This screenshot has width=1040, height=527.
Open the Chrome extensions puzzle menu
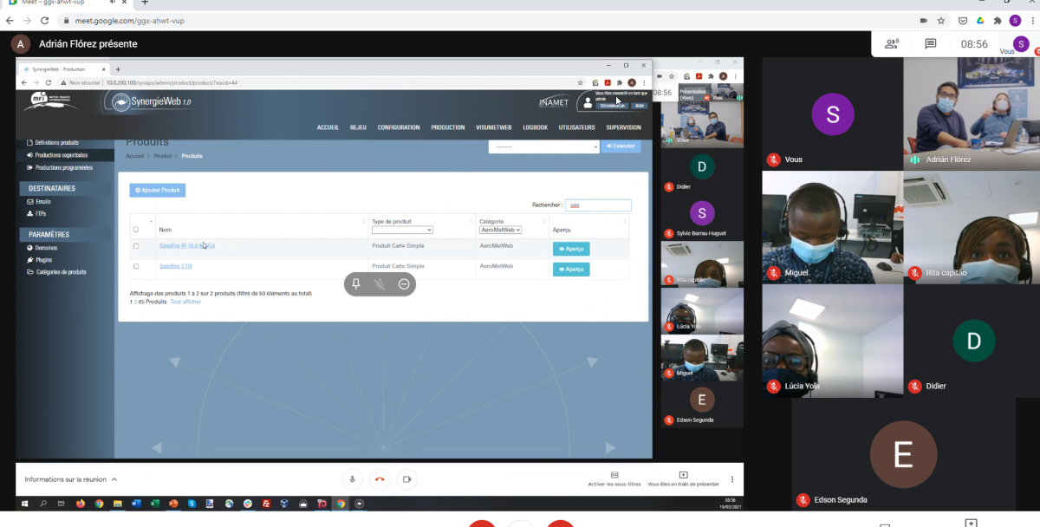998,20
